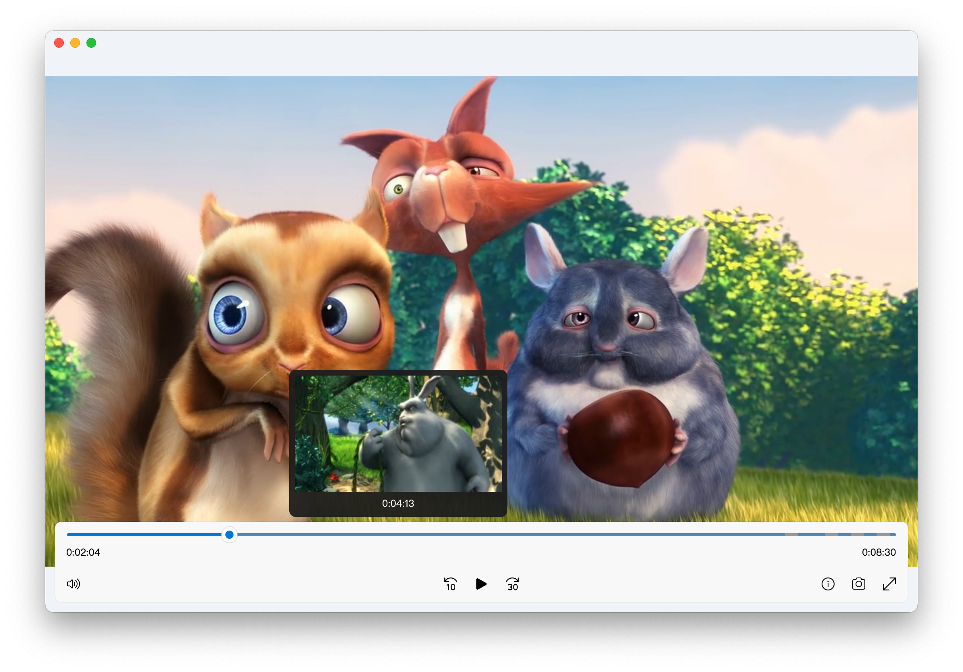Click the hover preview thumbnail
963x672 pixels.
coord(398,433)
